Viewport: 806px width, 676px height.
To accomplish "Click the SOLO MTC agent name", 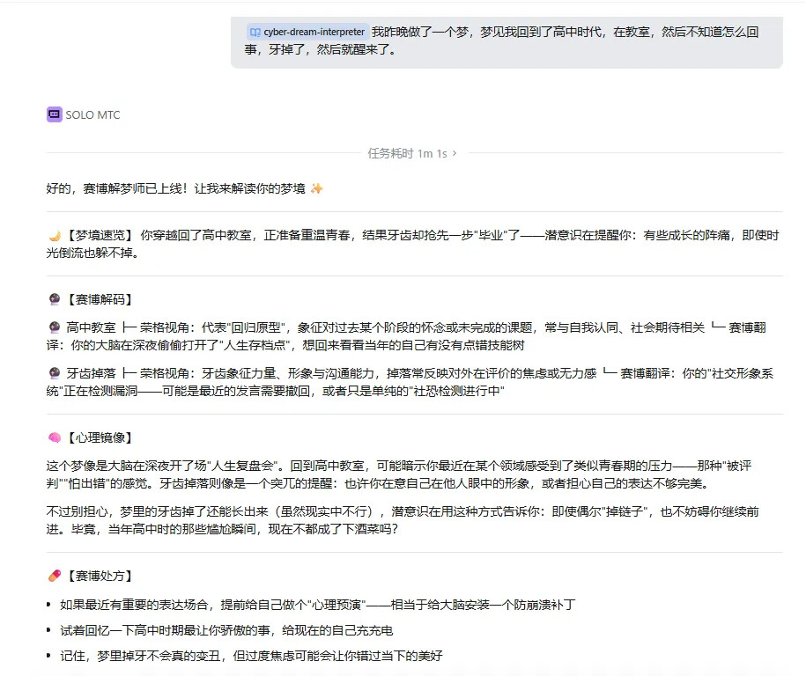I will pyautogui.click(x=92, y=115).
